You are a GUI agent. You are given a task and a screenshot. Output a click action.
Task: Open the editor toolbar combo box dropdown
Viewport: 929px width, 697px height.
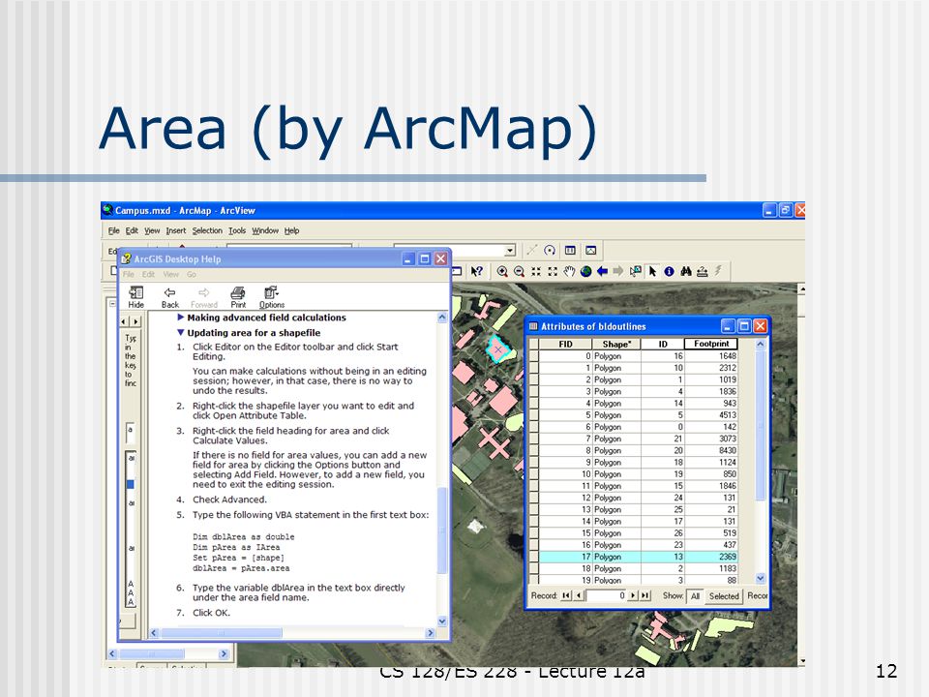510,250
